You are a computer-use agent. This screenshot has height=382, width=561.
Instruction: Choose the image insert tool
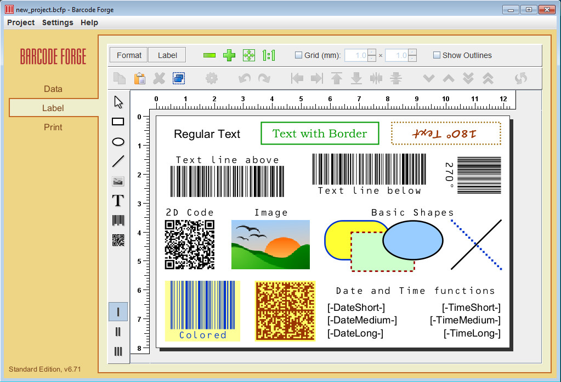tap(118, 181)
